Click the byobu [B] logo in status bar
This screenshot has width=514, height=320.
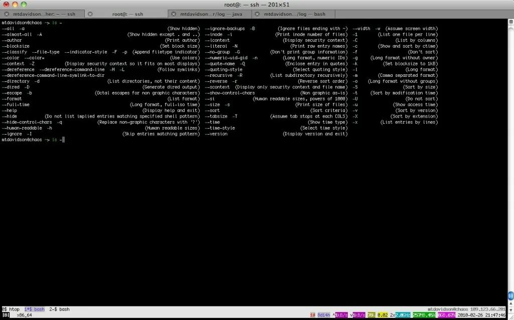pos(6,315)
